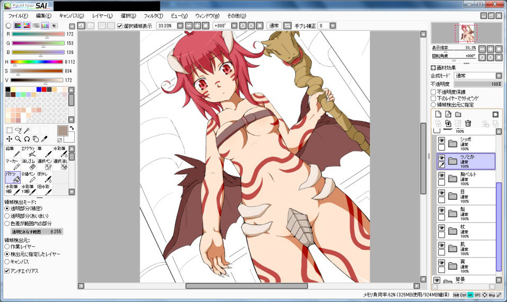Choose the 鉛筆 pencil brush
This screenshot has height=302, width=507.
click(x=13, y=152)
